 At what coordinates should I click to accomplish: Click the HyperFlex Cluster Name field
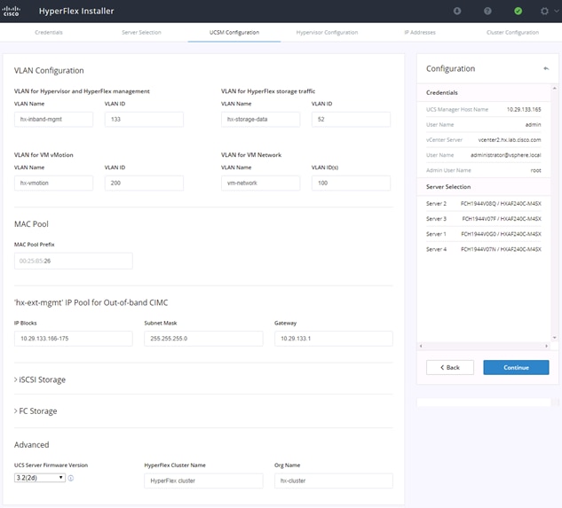[203, 481]
